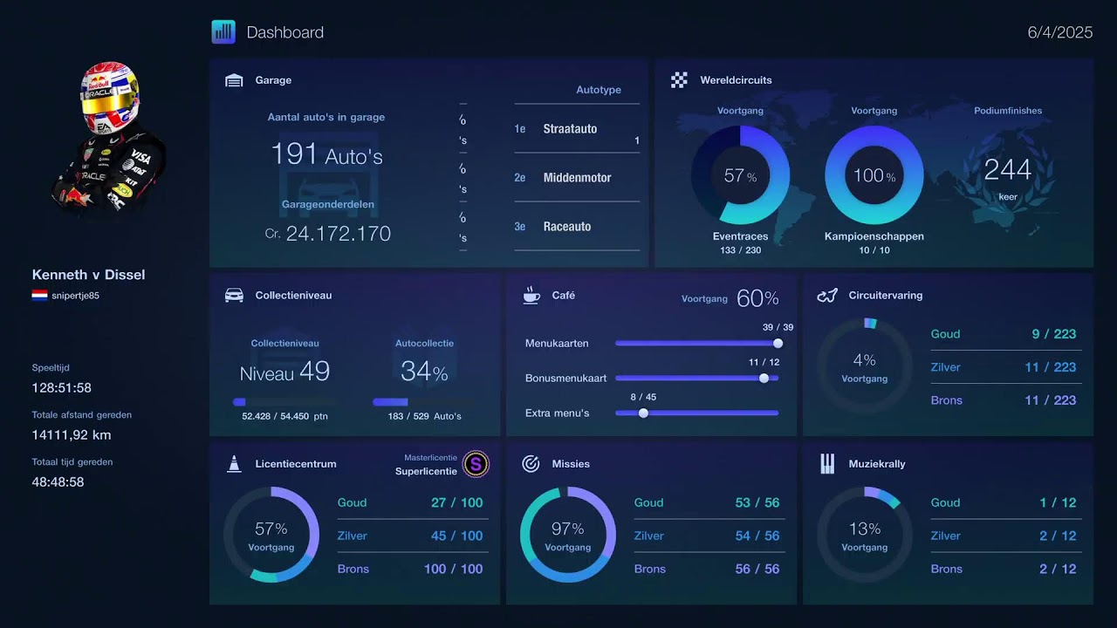Click Missies Brons 56 / 56 row

pos(709,569)
